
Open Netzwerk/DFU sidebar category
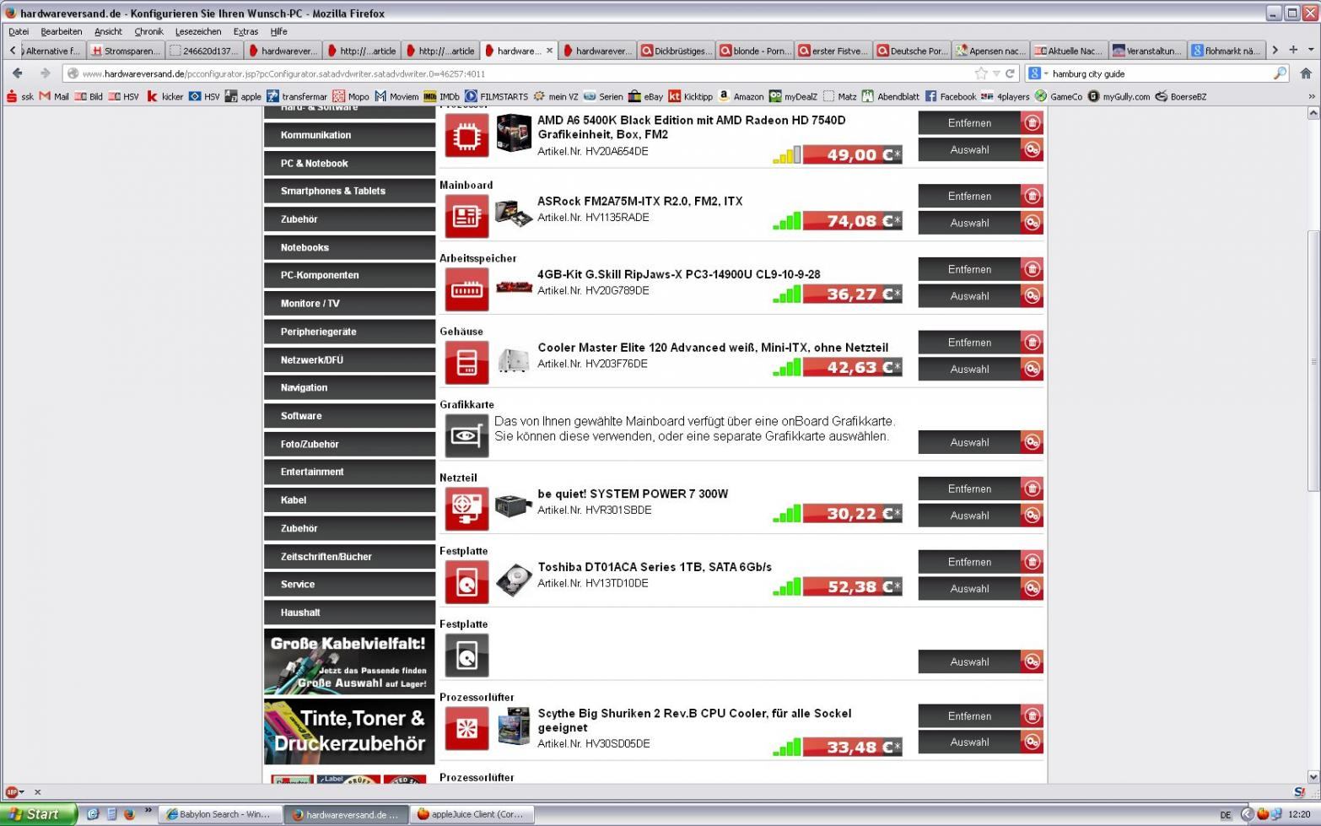[x=349, y=359]
